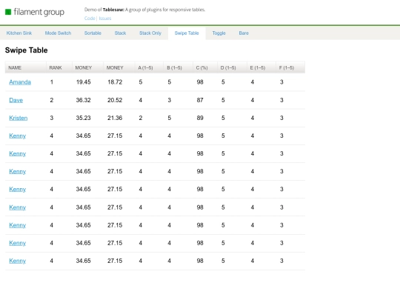Screen dimensions: 400x300
Task: Follow the Kristen name link
Action: 18,118
